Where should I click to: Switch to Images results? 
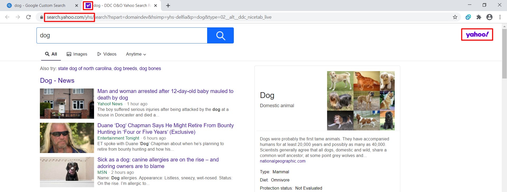(77, 54)
